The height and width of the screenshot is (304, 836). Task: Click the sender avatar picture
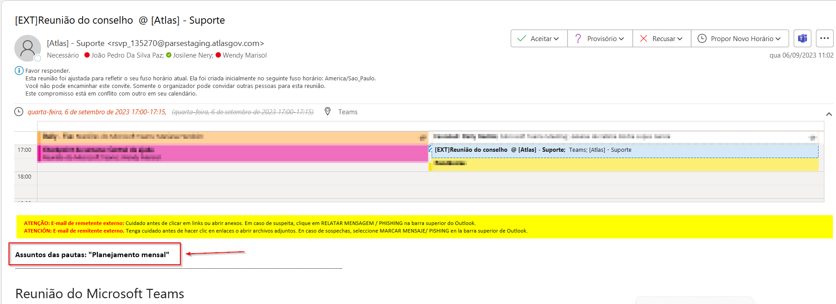coord(28,48)
